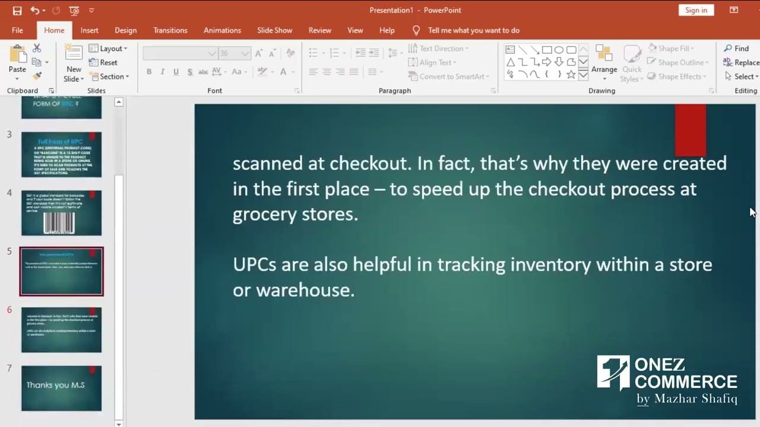Click the slide panel scroll up arrow
760x427 pixels.
pos(119,102)
